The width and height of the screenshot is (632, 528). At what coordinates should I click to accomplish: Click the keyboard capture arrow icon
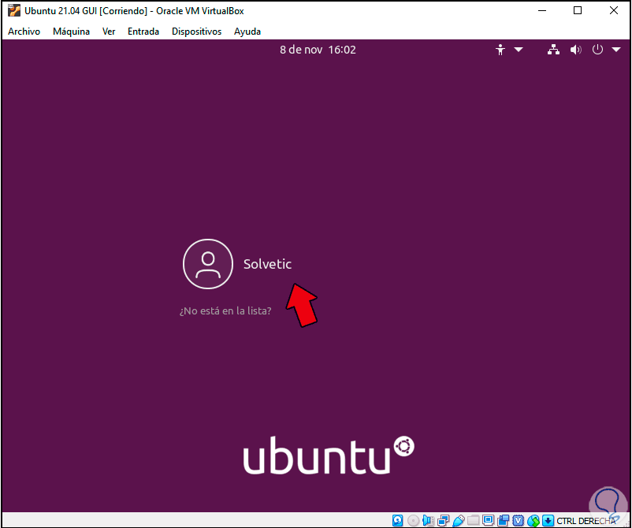click(x=548, y=521)
